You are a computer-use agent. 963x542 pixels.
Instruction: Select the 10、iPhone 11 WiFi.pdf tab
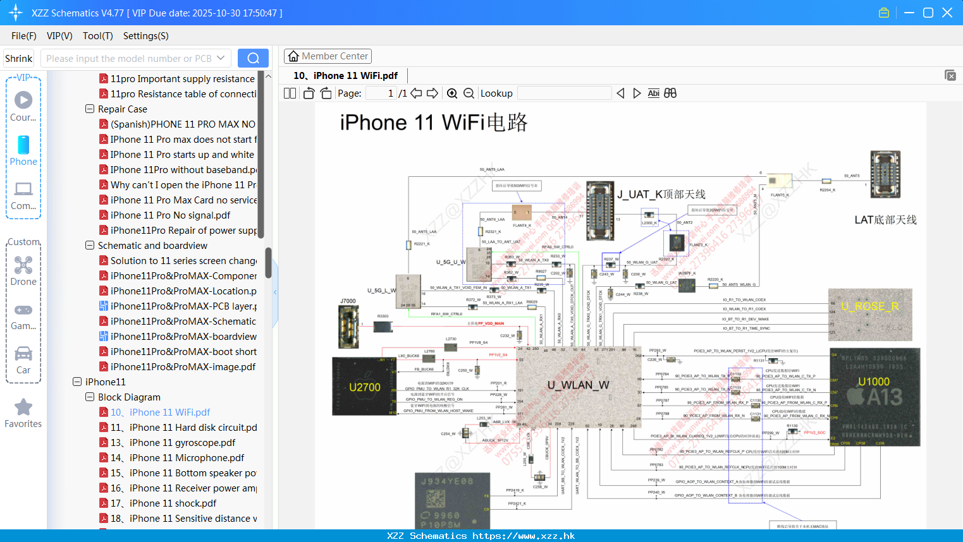345,75
